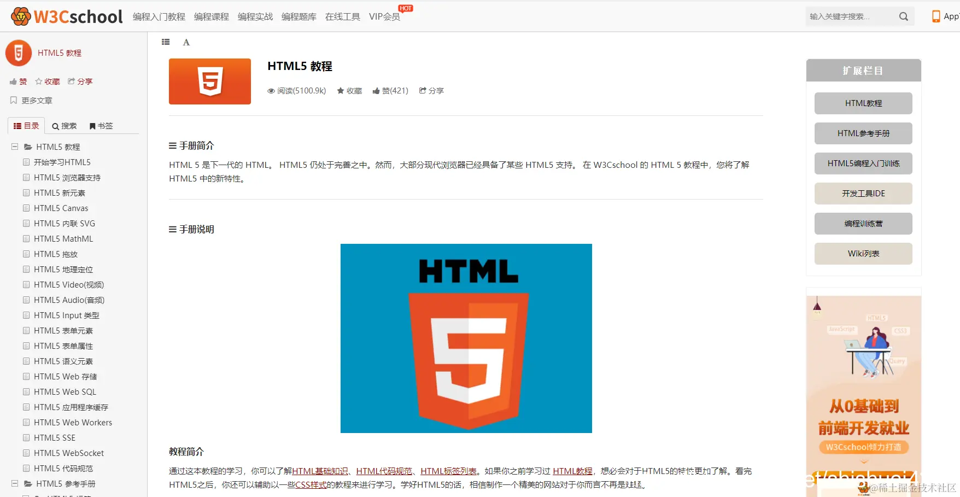Open the 在线工具 menu

(x=343, y=16)
